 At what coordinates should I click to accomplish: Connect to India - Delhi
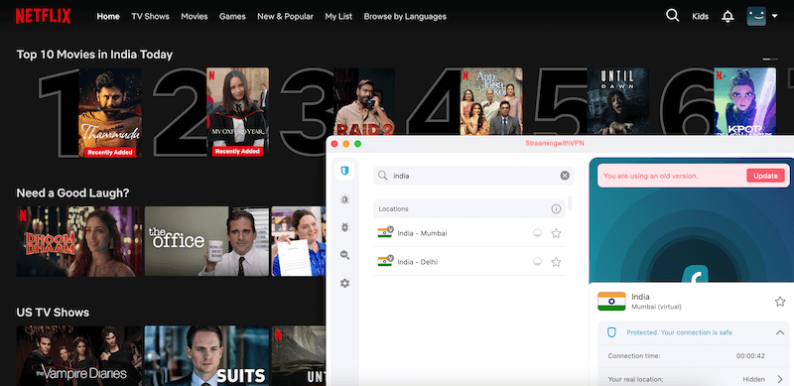point(469,262)
